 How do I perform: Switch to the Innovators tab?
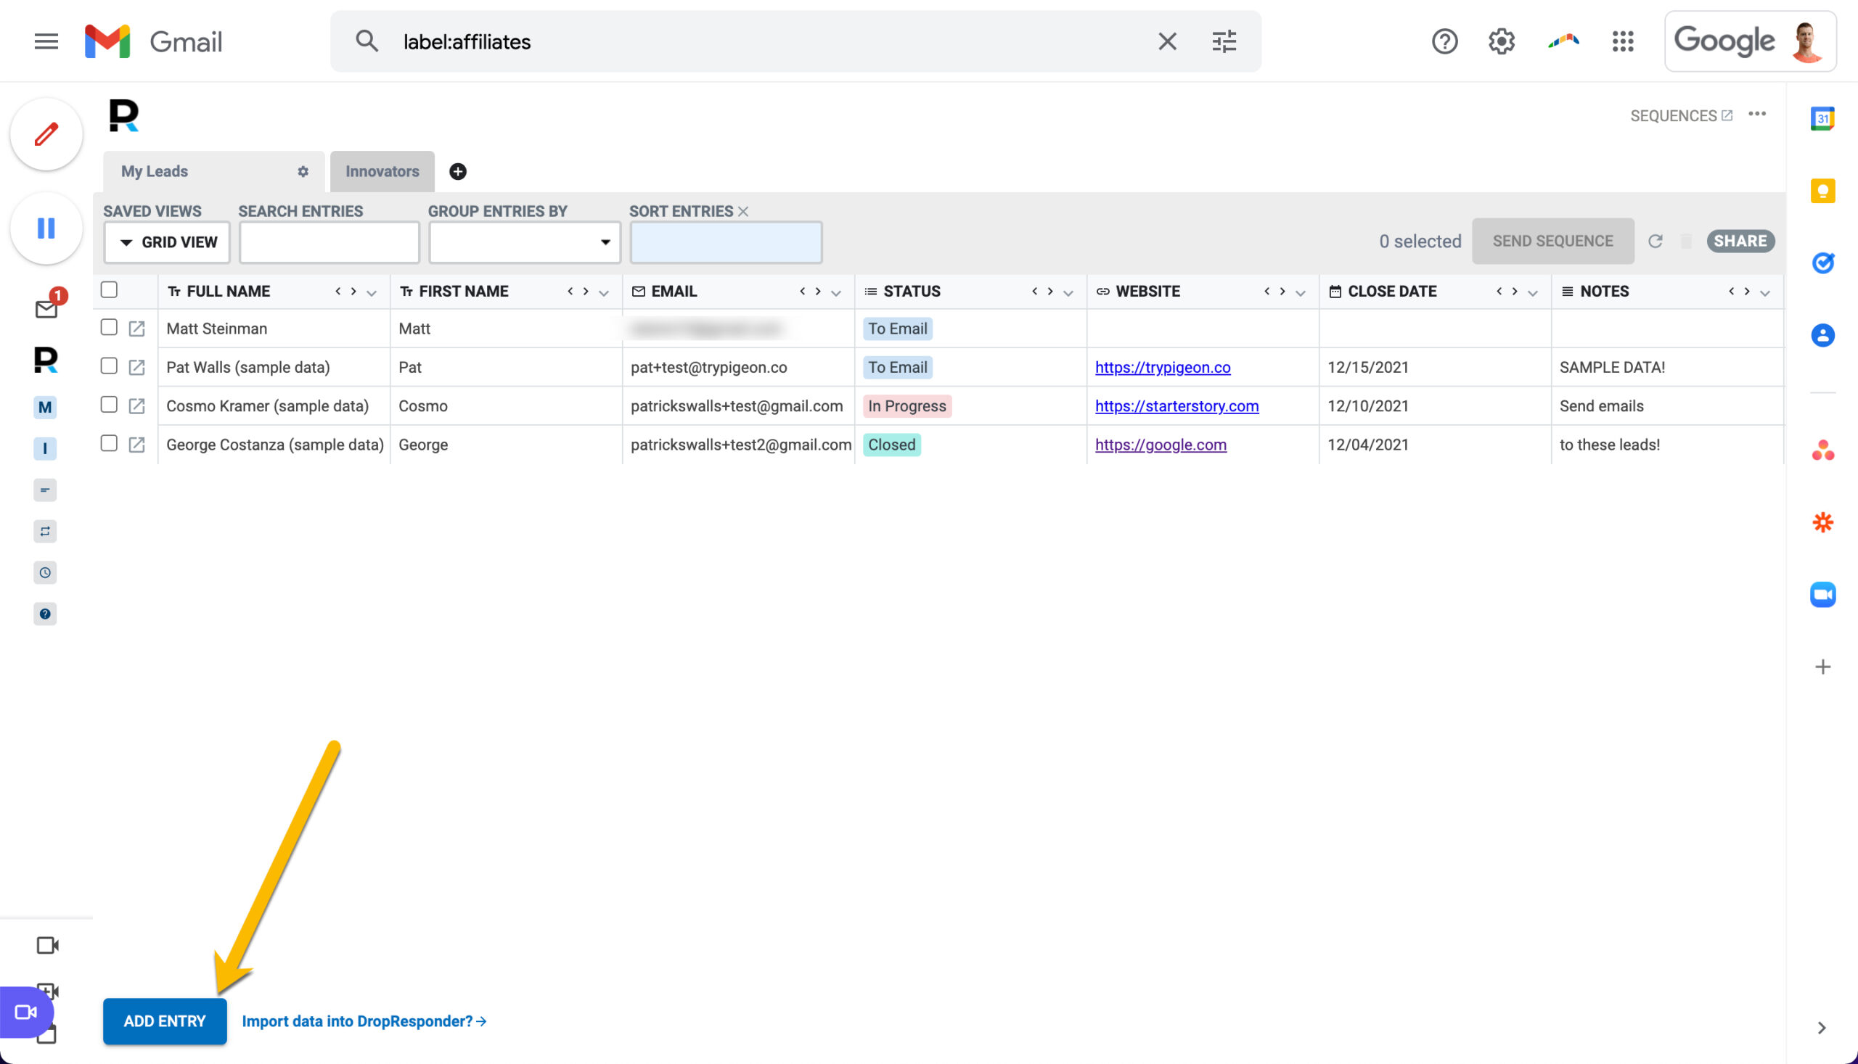382,172
